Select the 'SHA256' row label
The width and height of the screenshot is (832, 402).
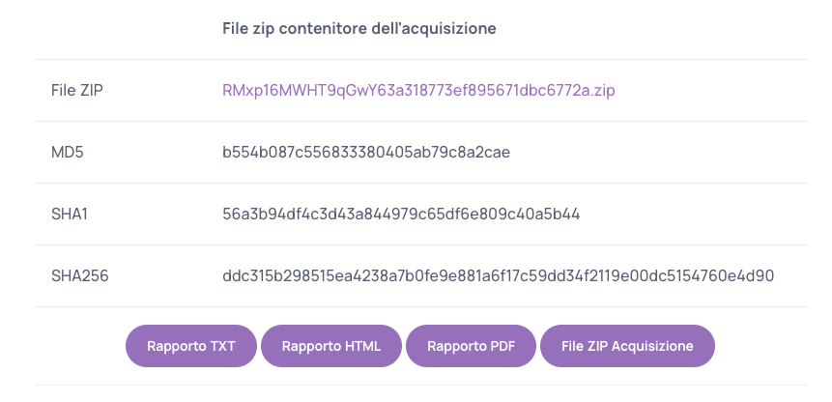(x=80, y=275)
